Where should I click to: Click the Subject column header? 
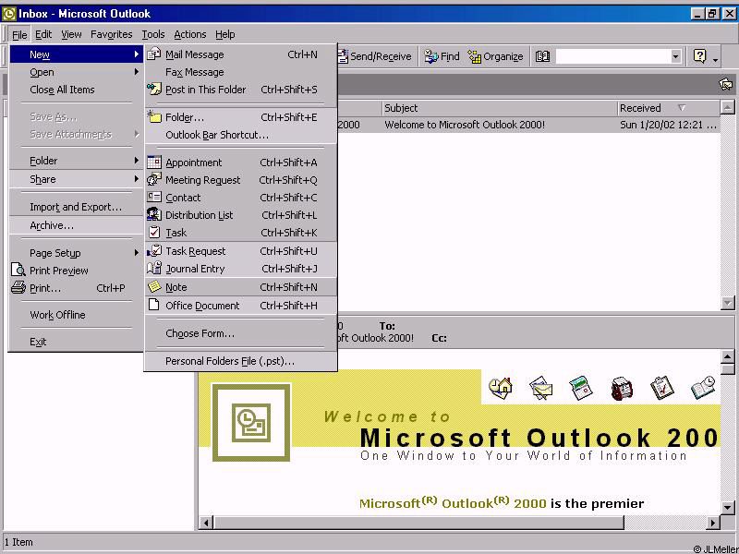(x=499, y=108)
